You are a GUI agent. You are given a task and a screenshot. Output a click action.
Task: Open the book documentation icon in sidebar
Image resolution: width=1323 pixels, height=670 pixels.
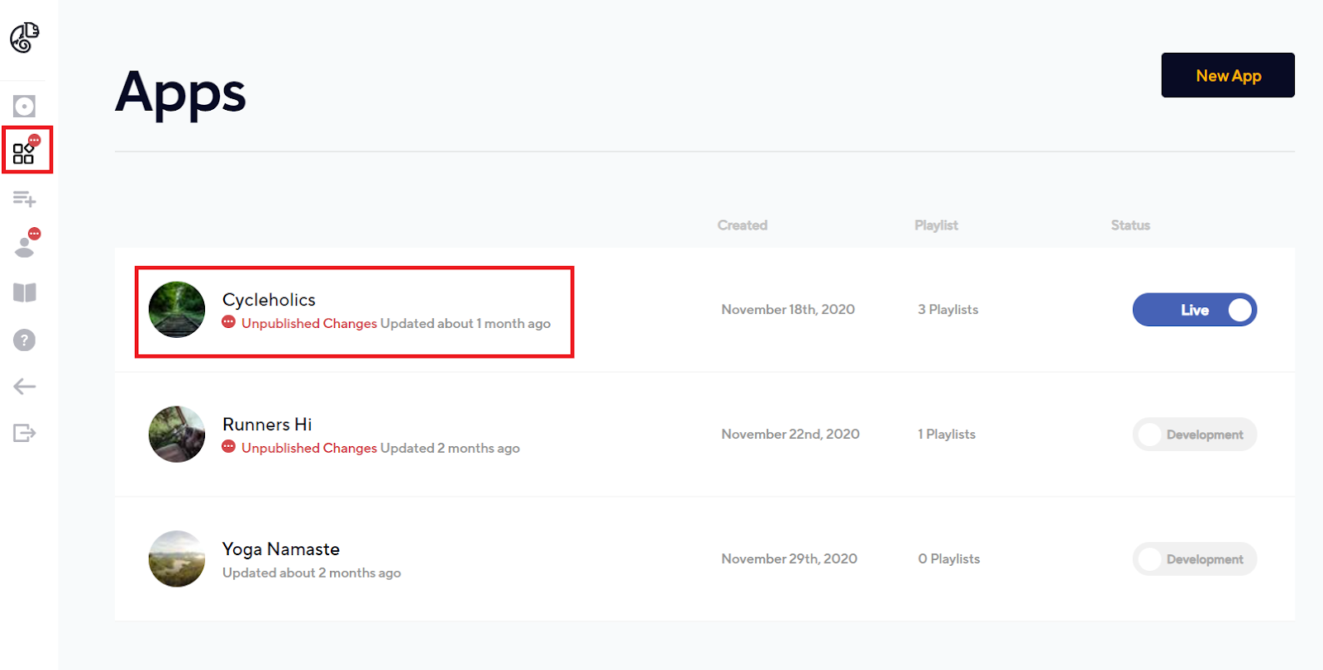click(25, 292)
